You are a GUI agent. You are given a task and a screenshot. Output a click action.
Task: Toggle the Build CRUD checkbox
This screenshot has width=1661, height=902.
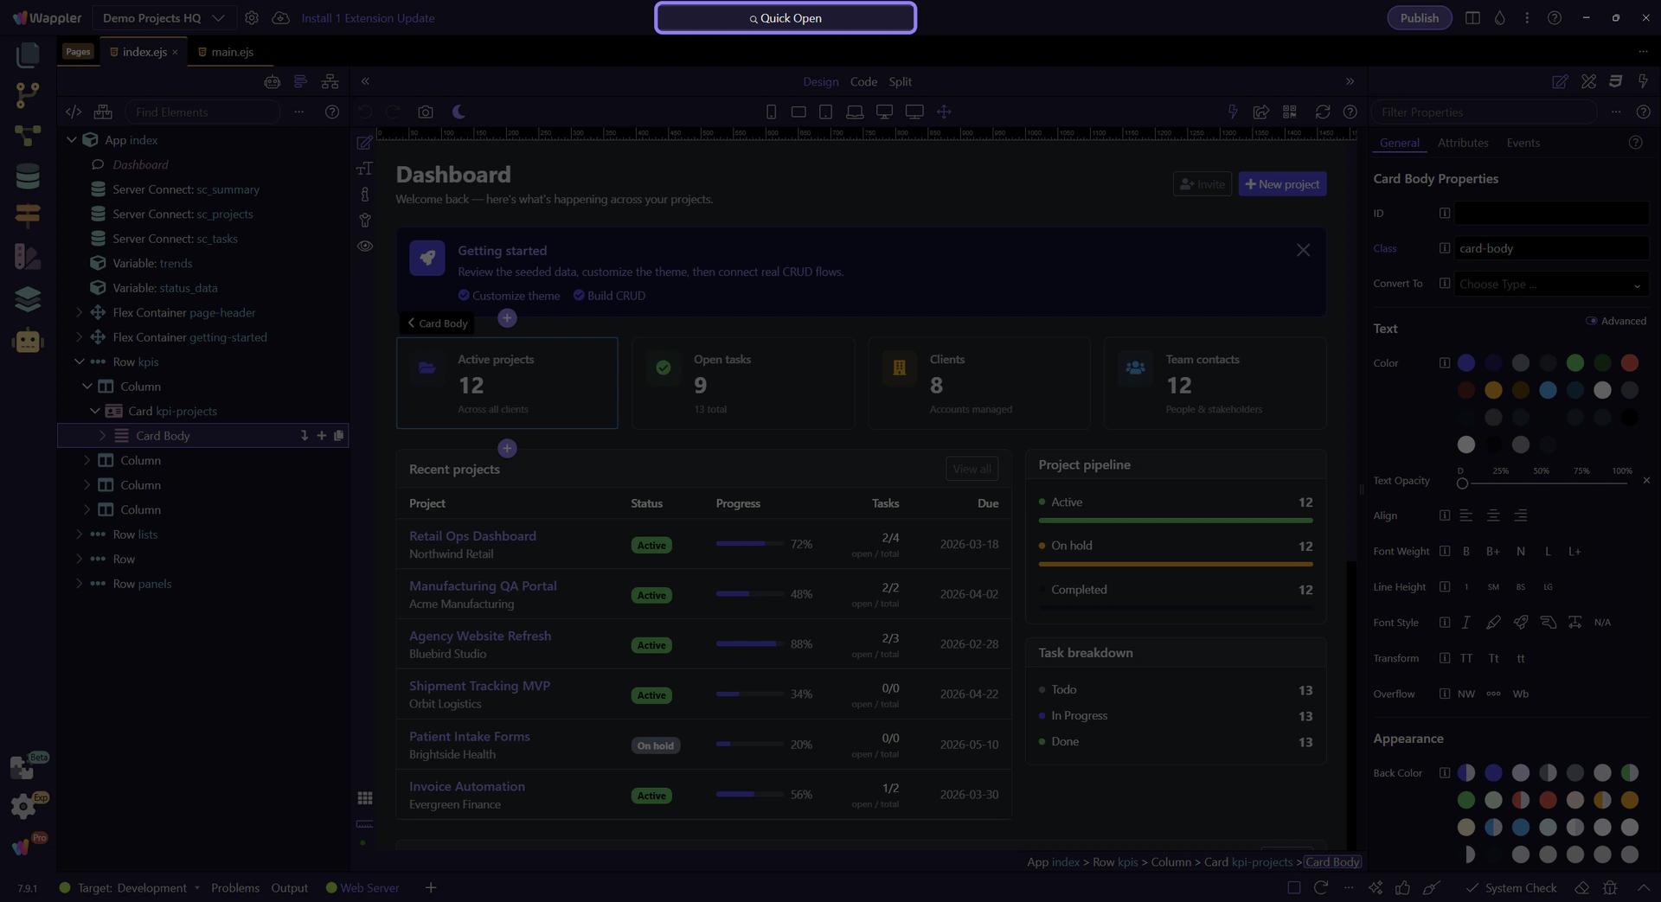pyautogui.click(x=579, y=296)
